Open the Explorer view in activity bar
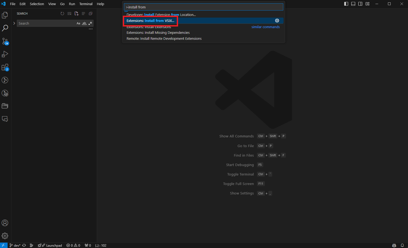 [x=5, y=15]
